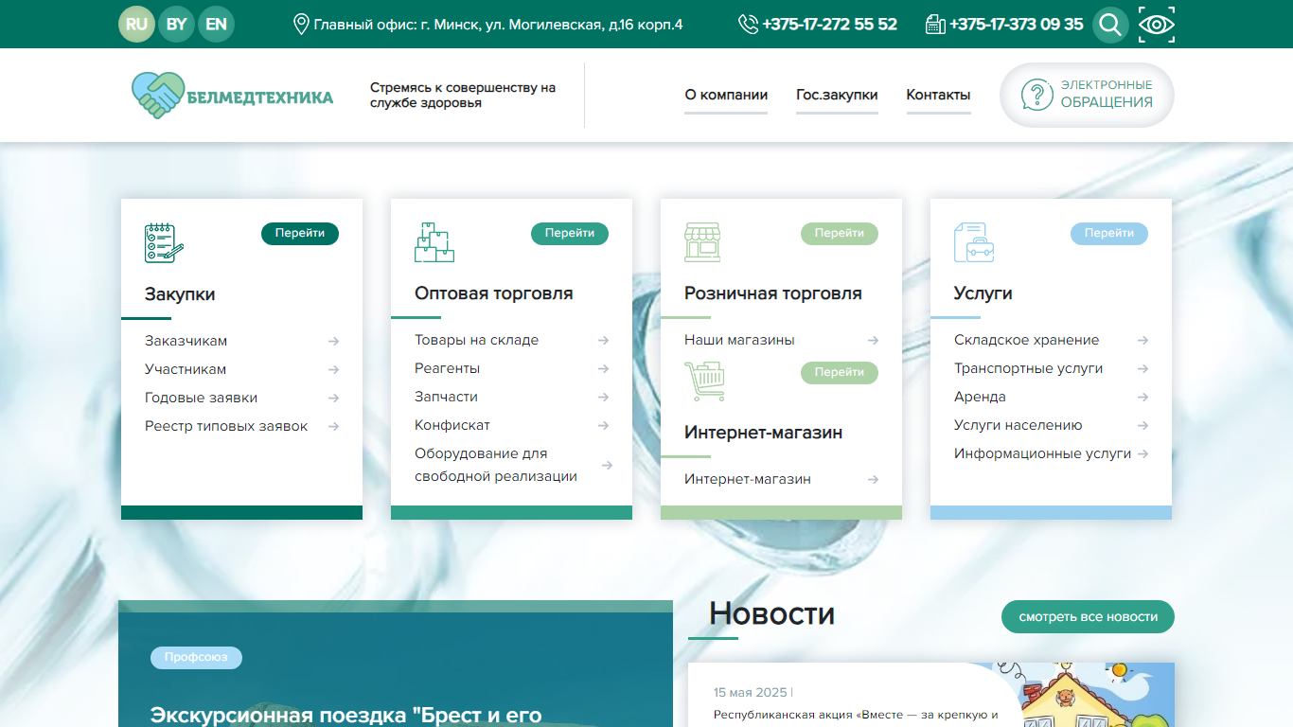
Task: Click the arrow next to Аренда
Action: (1143, 398)
